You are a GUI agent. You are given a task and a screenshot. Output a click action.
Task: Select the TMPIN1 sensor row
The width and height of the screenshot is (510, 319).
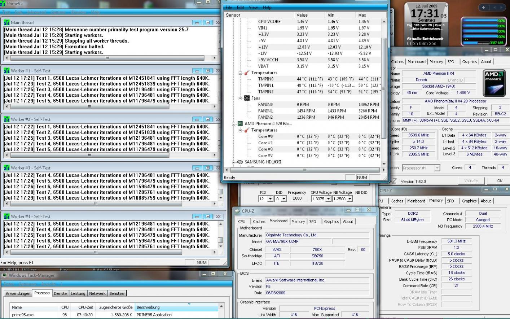coord(302,86)
